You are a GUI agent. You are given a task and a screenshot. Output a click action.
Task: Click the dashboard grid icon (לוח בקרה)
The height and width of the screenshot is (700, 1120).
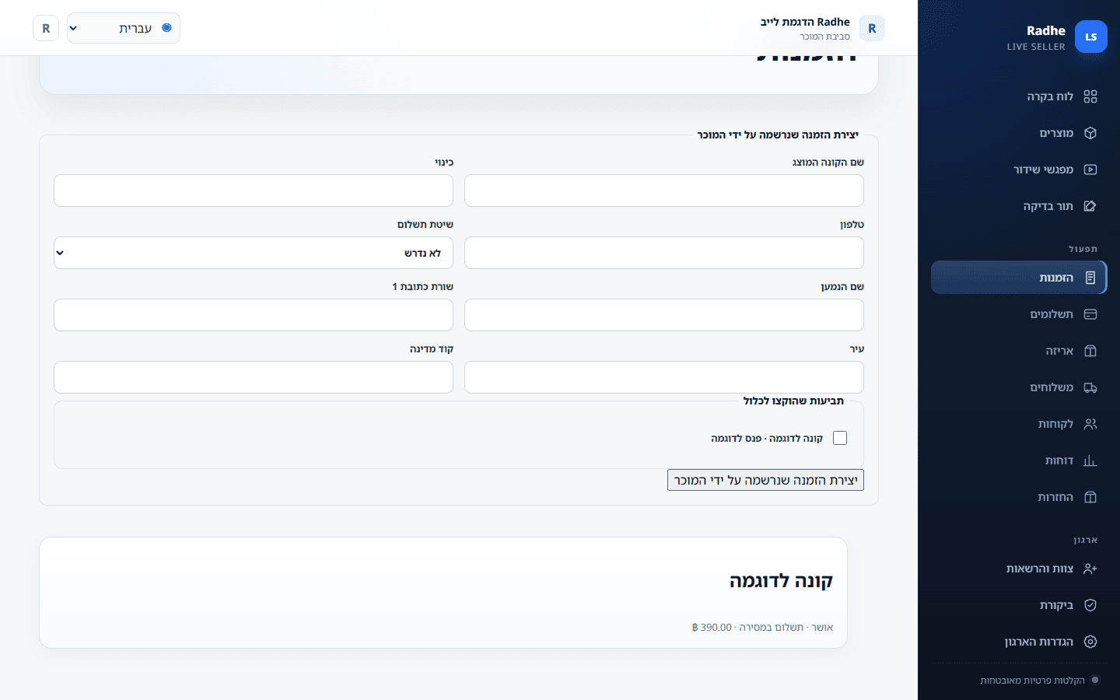(x=1090, y=96)
